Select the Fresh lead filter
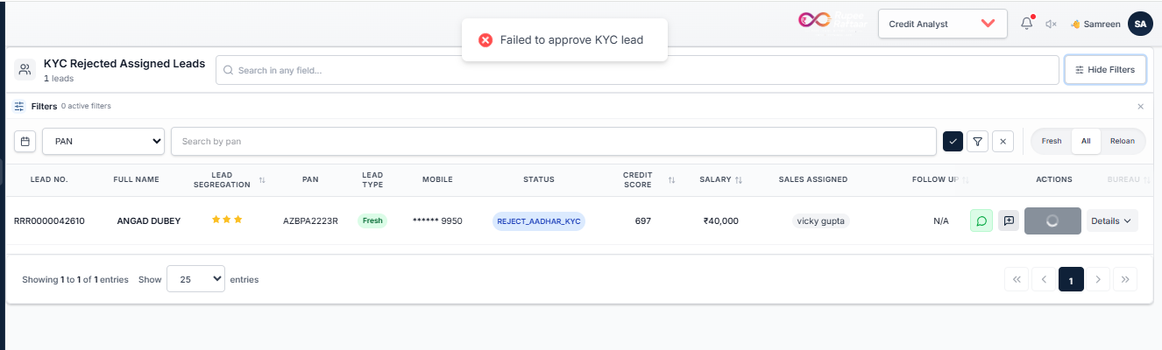1162x350 pixels. (1052, 141)
